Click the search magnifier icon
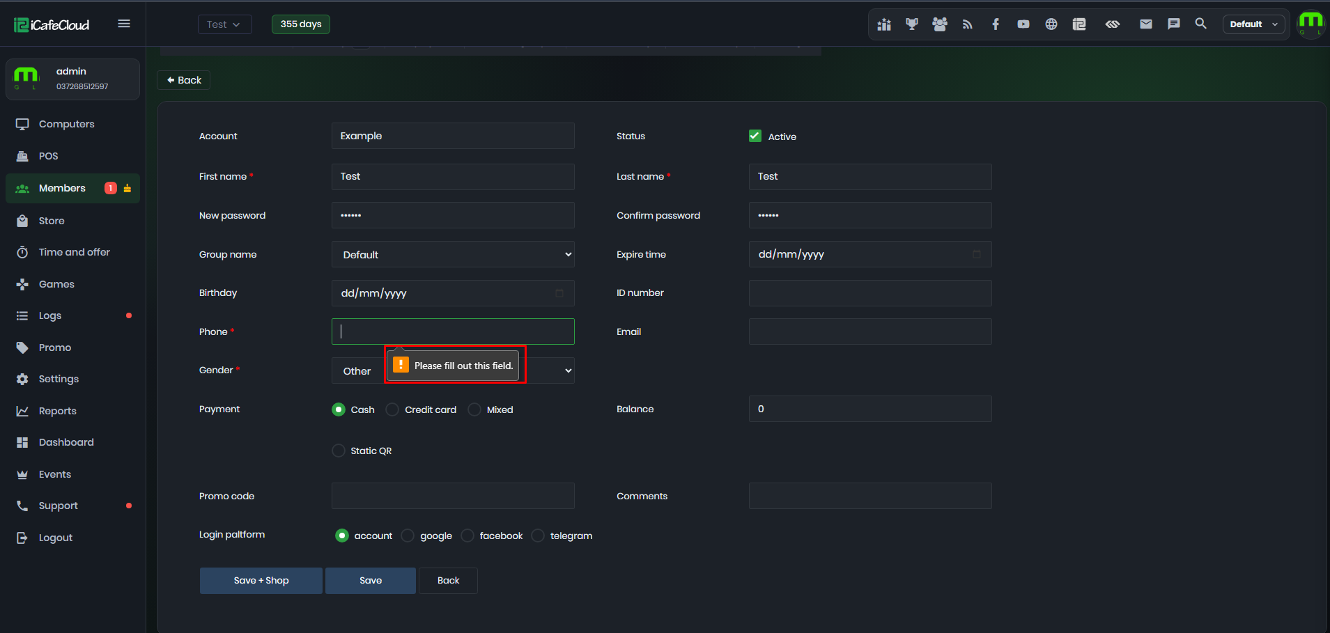 (x=1200, y=24)
